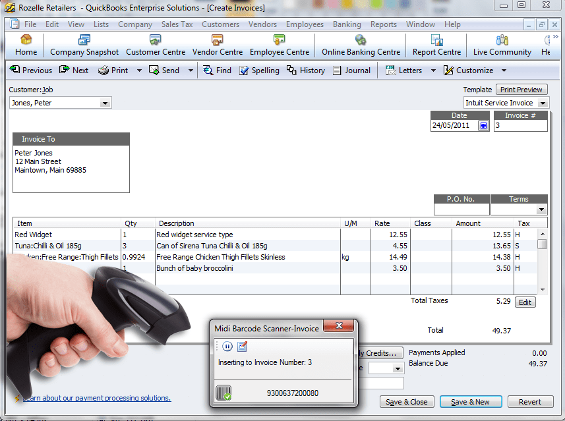
Task: Click the Print Preview button
Action: (x=521, y=90)
